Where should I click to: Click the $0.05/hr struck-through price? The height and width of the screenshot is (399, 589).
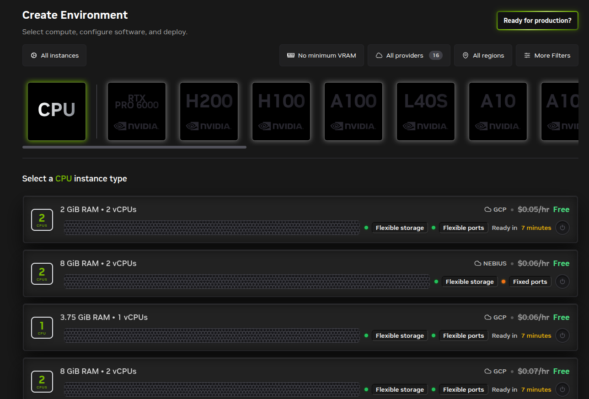pyautogui.click(x=533, y=209)
